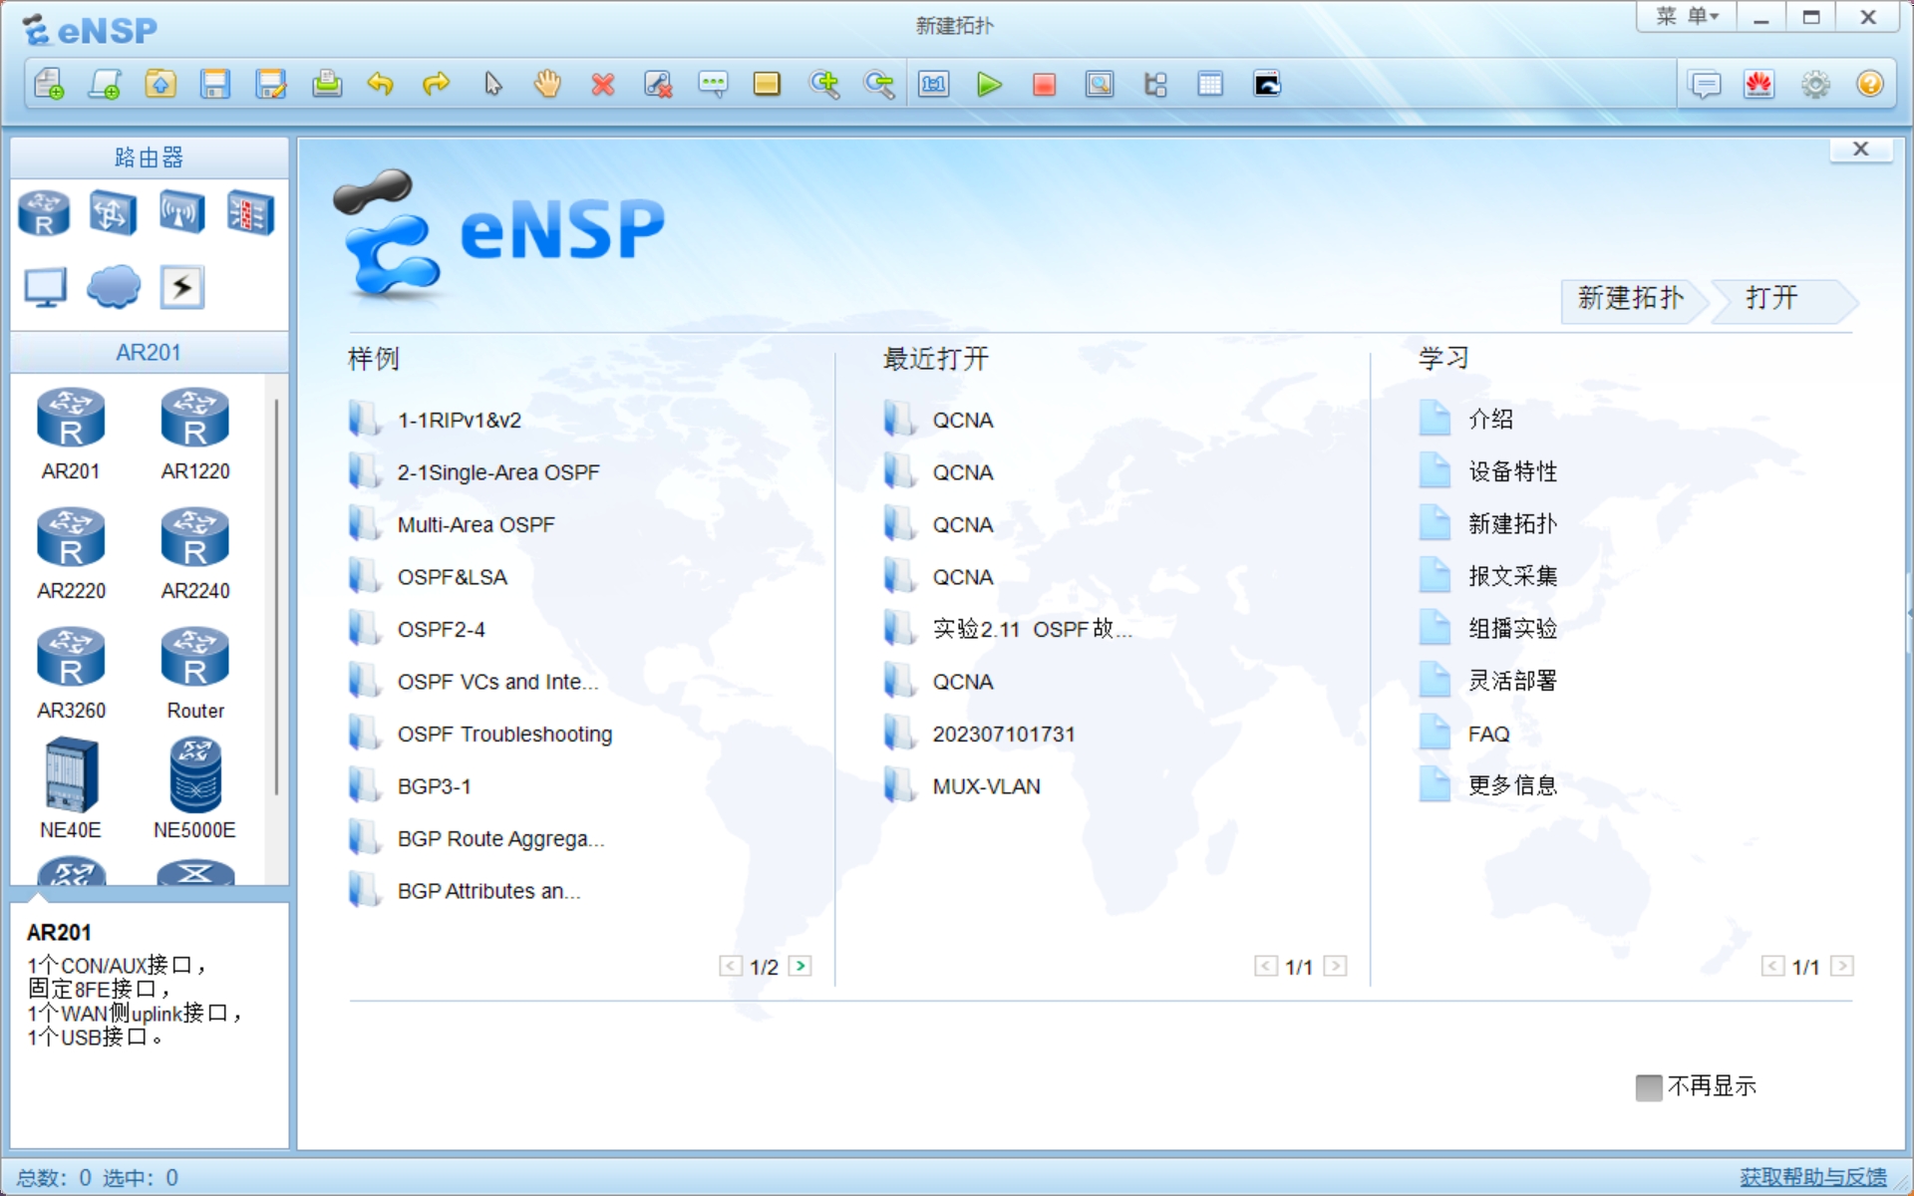Click the Print toolbar icon
This screenshot has height=1196, width=1914.
[x=327, y=85]
